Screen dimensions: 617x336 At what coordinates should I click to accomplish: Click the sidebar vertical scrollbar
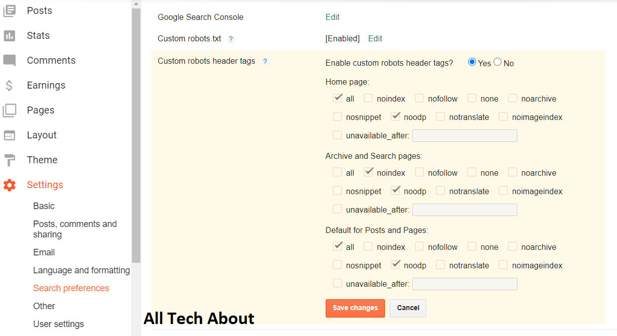(136, 134)
